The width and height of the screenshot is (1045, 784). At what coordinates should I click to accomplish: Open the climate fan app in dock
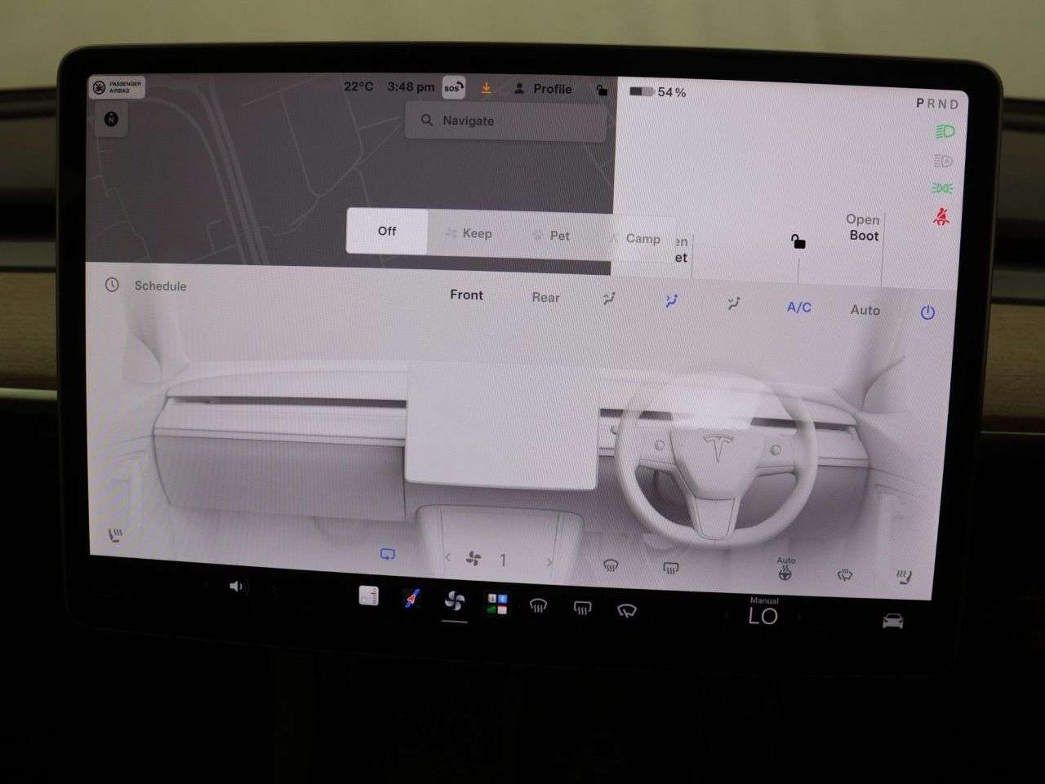click(x=454, y=602)
